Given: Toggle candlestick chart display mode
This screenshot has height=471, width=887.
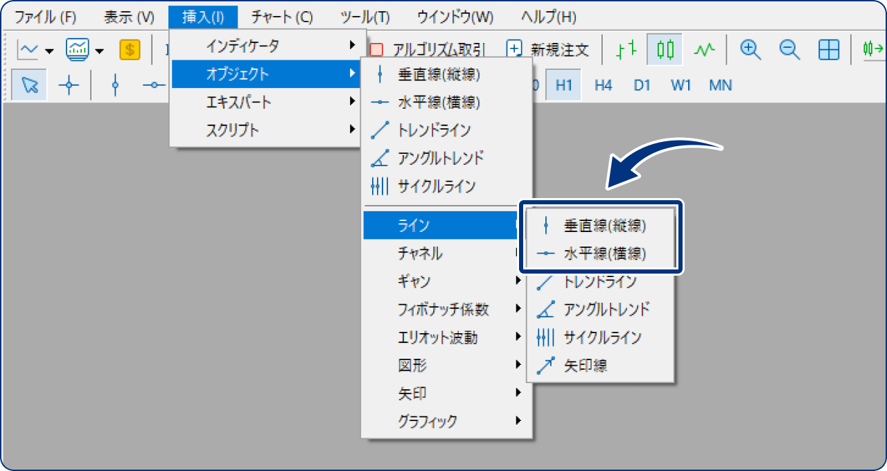Looking at the screenshot, I should [664, 50].
